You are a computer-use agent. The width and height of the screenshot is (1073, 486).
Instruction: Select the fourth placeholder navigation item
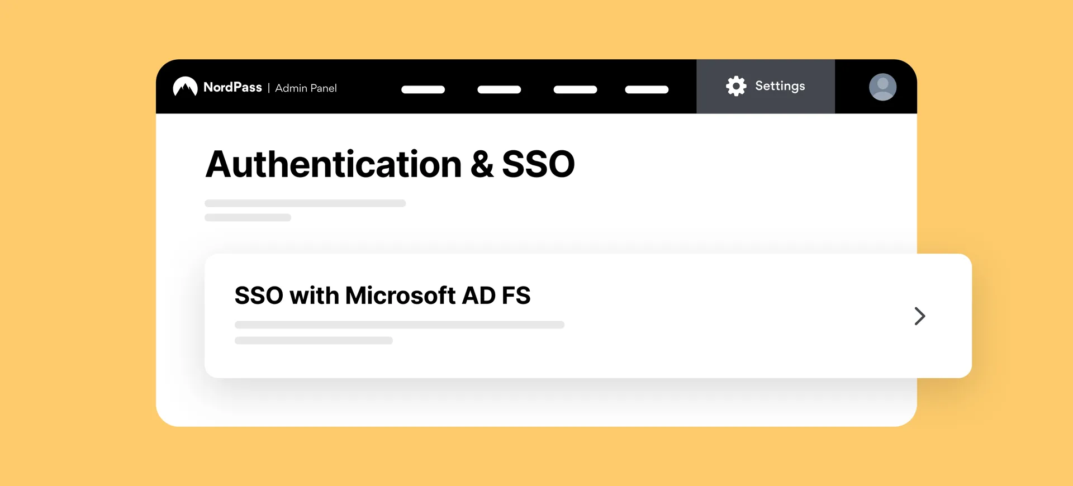tap(647, 89)
